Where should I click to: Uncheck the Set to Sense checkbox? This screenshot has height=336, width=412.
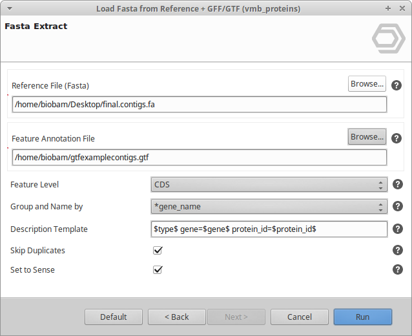pyautogui.click(x=158, y=269)
